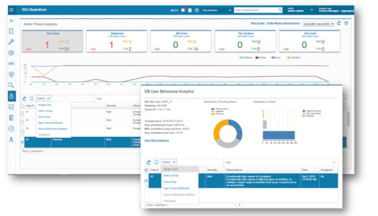Click the magnifying glass icon in the sidebar
The width and height of the screenshot is (378, 216).
click(11, 85)
